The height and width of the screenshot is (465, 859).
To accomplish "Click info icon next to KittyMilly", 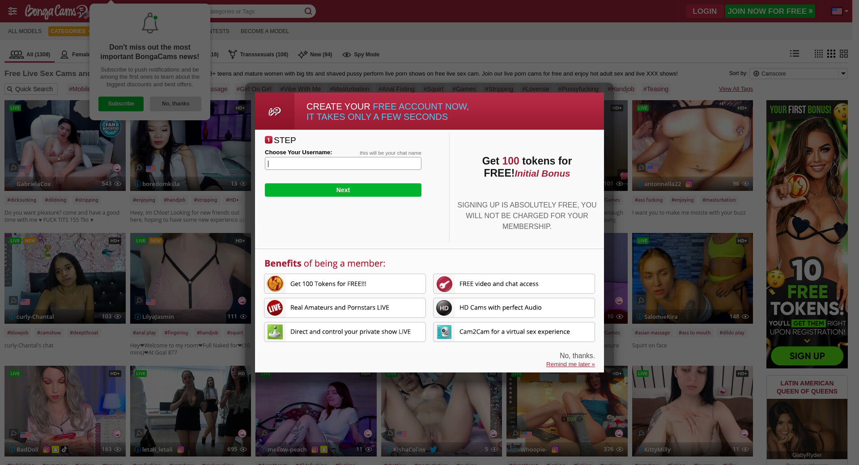I will click(640, 449).
